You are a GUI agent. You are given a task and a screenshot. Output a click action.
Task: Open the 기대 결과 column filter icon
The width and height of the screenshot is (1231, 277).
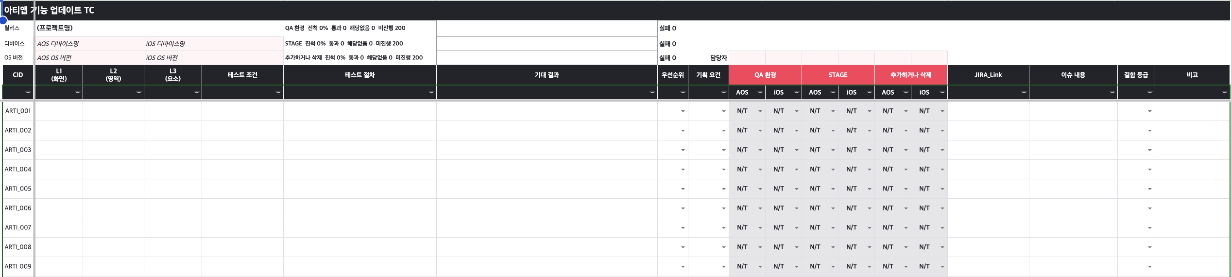point(652,92)
